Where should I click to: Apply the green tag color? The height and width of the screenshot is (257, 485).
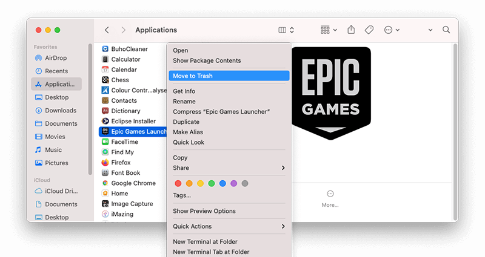[211, 184]
